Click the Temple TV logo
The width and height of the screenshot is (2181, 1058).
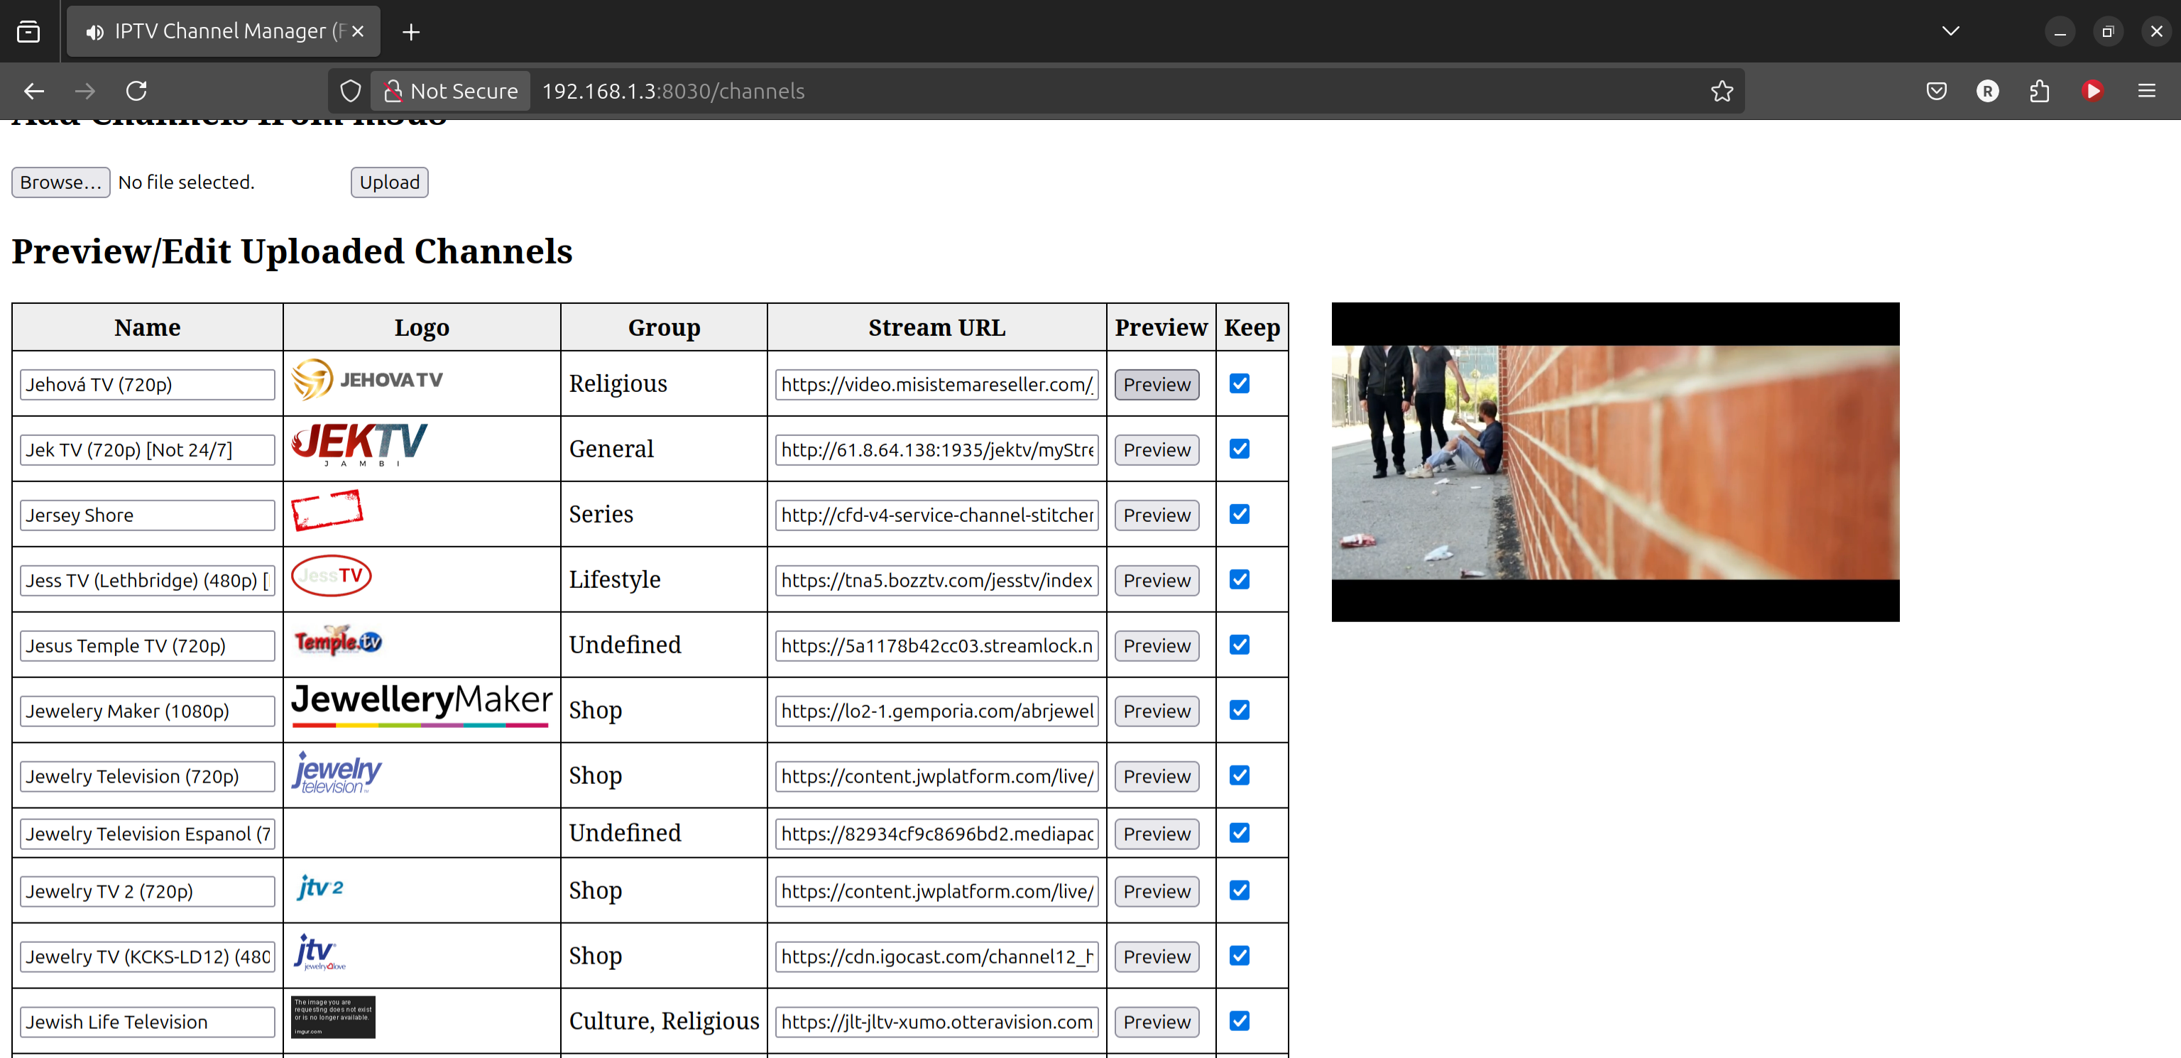[337, 641]
